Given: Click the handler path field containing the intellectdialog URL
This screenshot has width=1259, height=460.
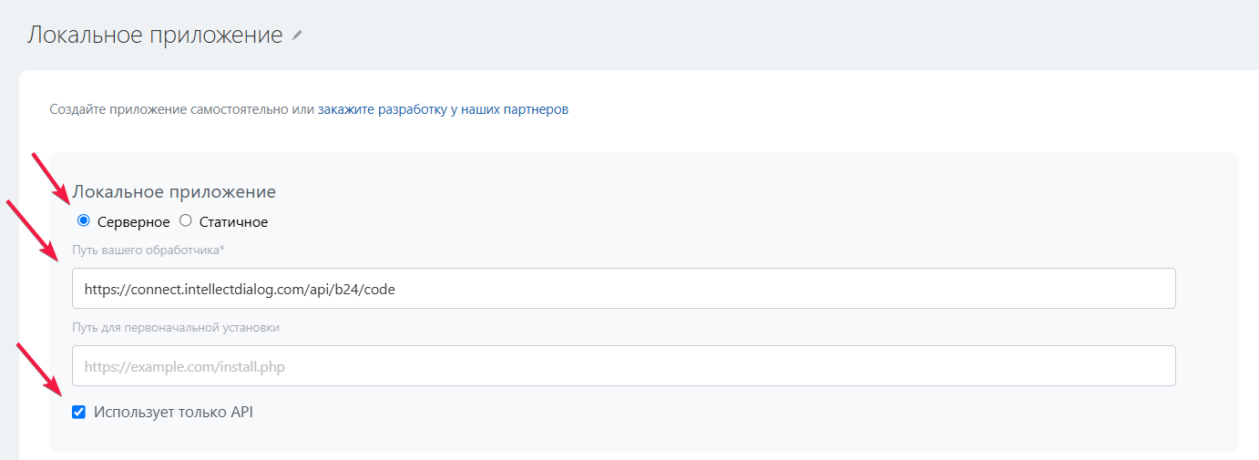Looking at the screenshot, I should (623, 289).
